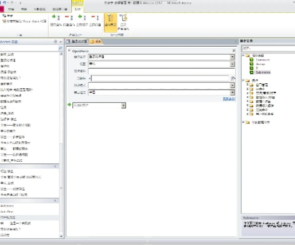Select Submacro in the Action Catalog
This screenshot has width=295, height=245.
[x=263, y=72]
